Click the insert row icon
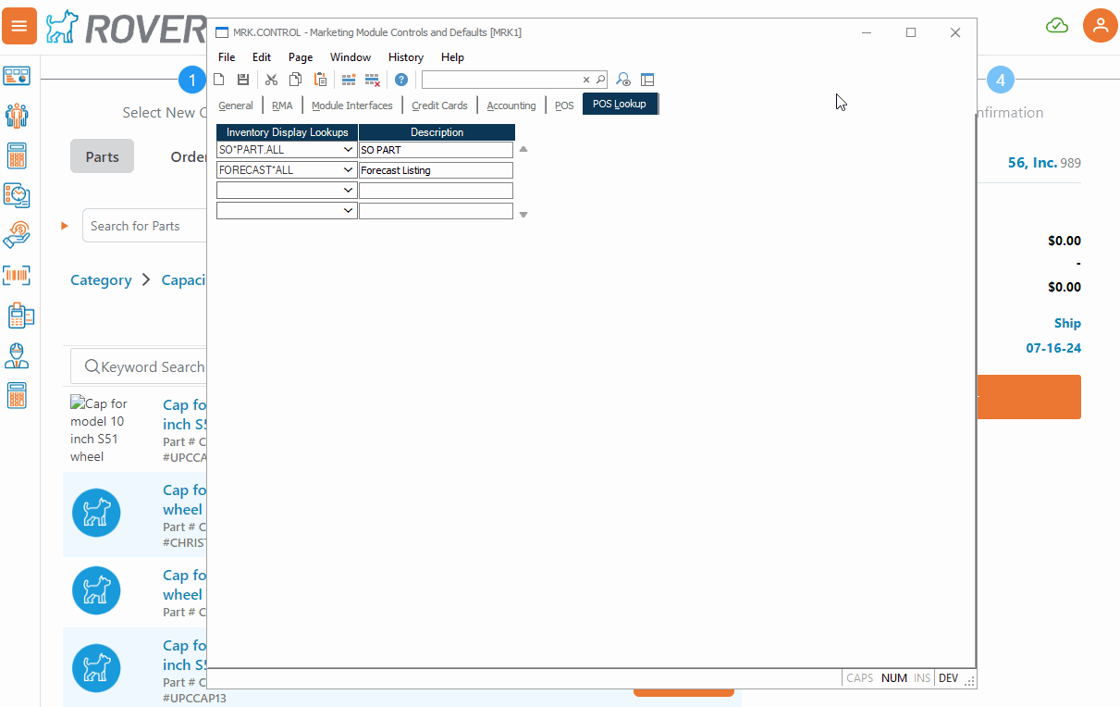 pos(349,80)
